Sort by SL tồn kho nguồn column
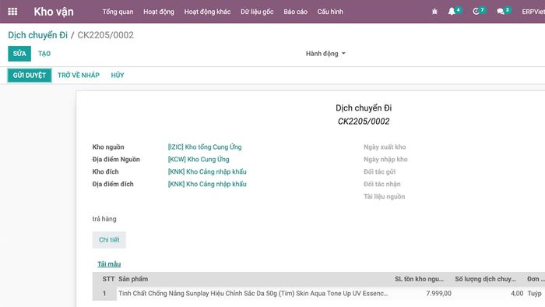 coord(419,279)
